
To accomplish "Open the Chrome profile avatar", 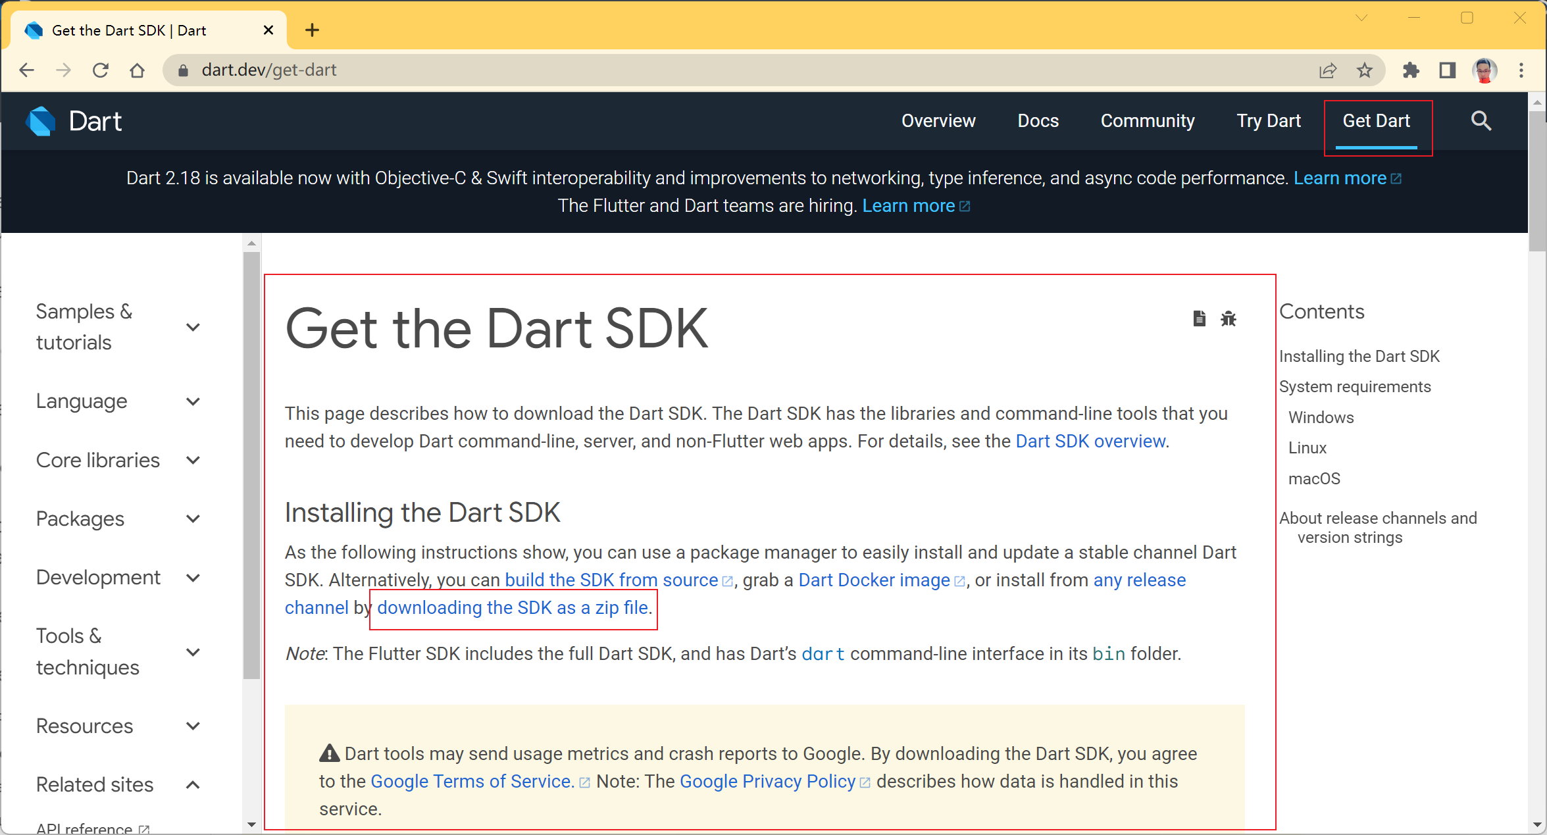I will [1484, 70].
